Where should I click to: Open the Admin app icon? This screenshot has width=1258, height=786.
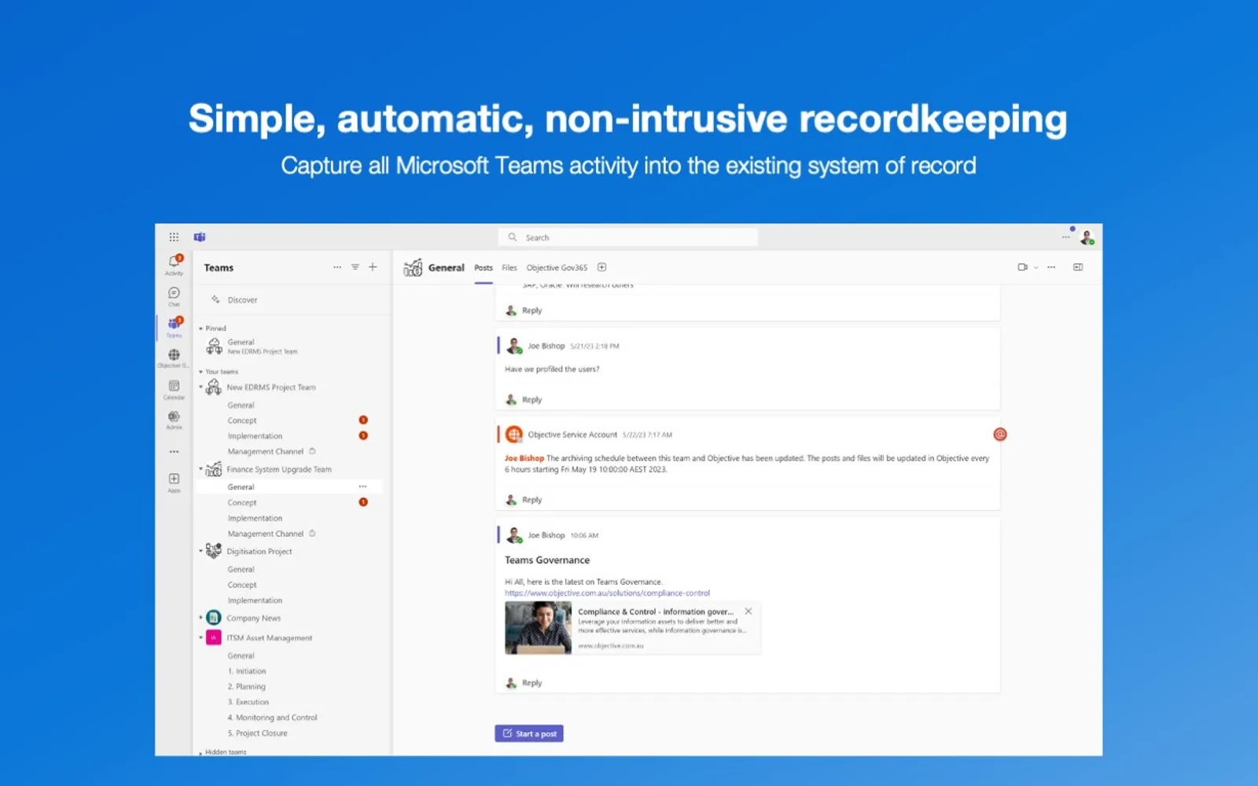coord(174,420)
